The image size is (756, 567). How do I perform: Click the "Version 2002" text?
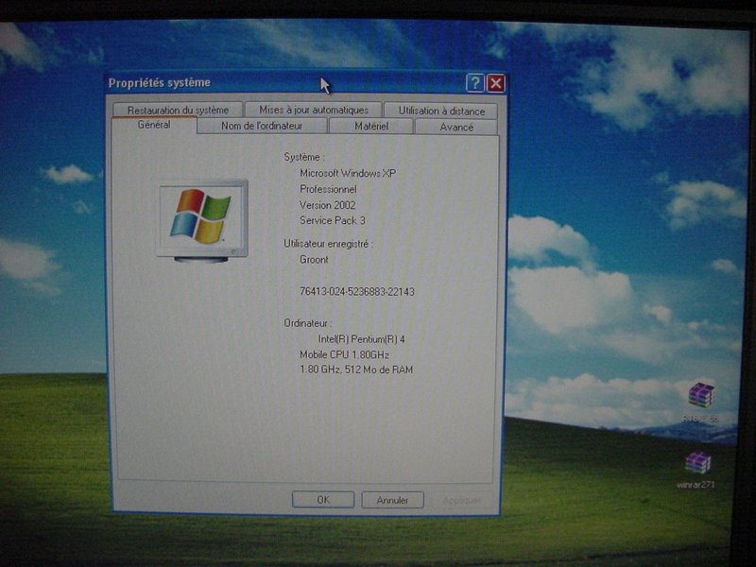(327, 205)
